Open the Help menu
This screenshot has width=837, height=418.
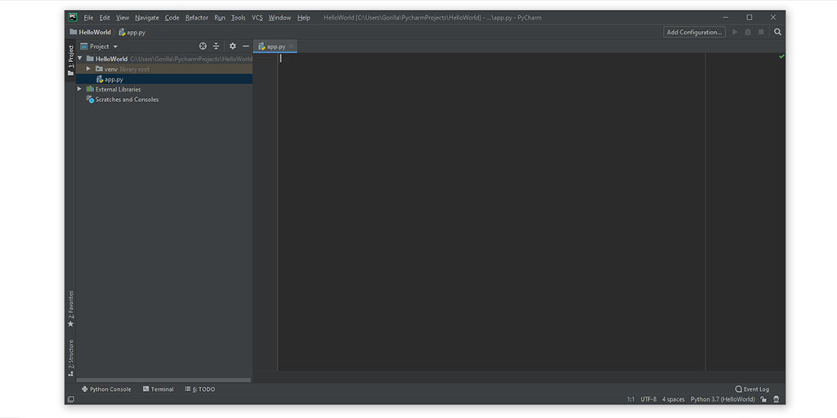[304, 18]
